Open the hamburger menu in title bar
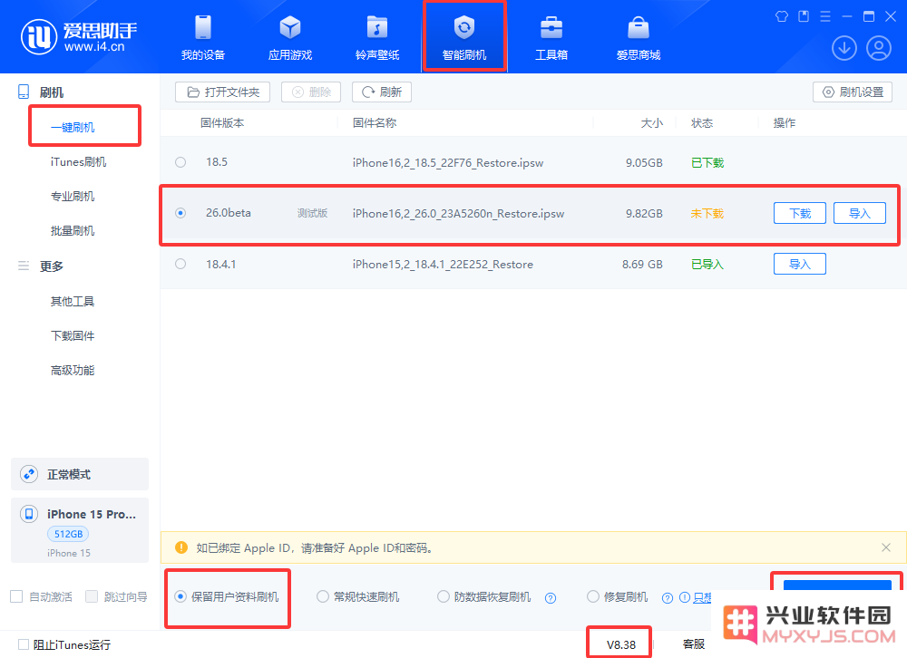907x658 pixels. click(825, 16)
